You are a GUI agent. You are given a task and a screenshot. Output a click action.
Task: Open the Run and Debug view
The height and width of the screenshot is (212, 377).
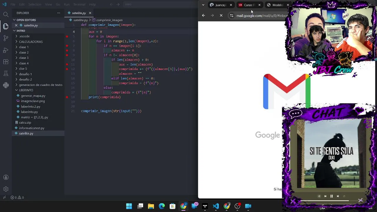[x=6, y=50]
